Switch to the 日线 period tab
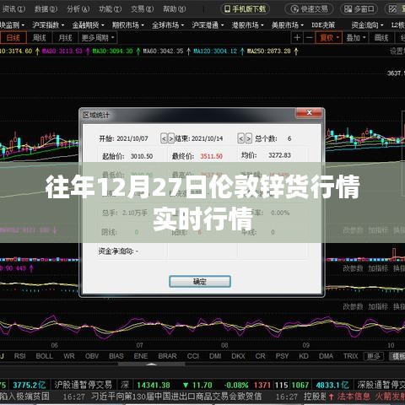The height and width of the screenshot is (405, 405). click(13, 38)
